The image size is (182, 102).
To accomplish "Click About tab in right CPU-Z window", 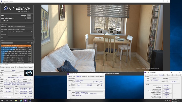I will point(178,75).
